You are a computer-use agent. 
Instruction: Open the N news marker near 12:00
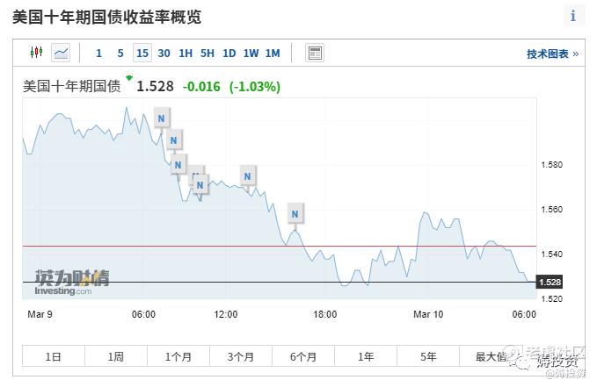point(248,176)
